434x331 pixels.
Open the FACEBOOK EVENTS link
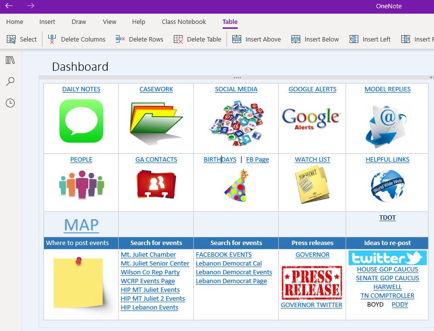pos(224,255)
